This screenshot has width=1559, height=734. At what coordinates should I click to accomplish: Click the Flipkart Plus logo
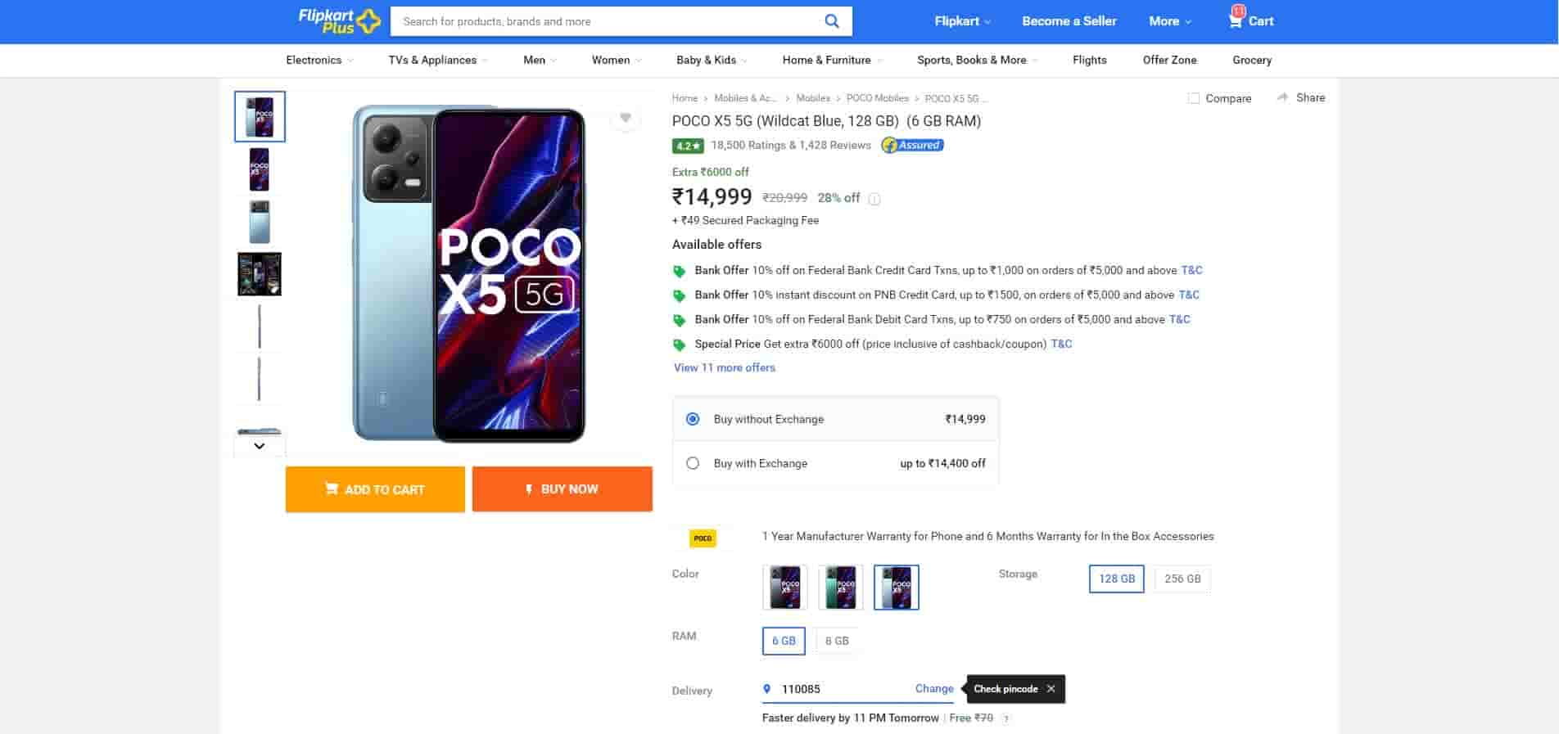tap(339, 21)
